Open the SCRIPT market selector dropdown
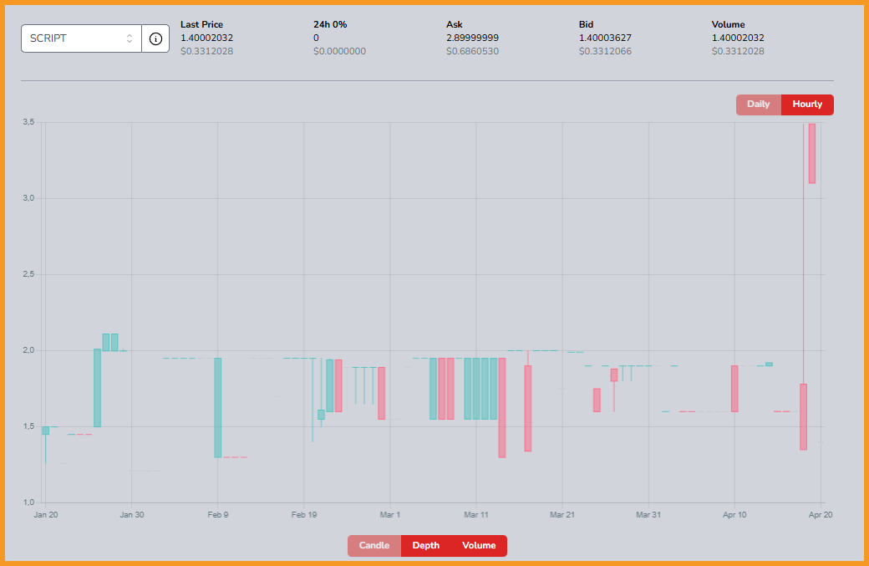 (x=82, y=38)
